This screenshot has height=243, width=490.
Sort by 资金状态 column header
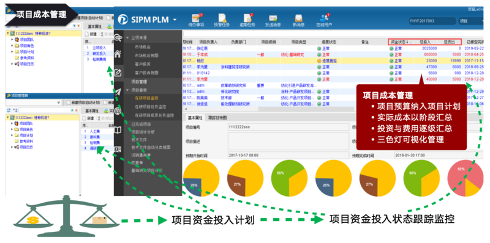(x=401, y=42)
